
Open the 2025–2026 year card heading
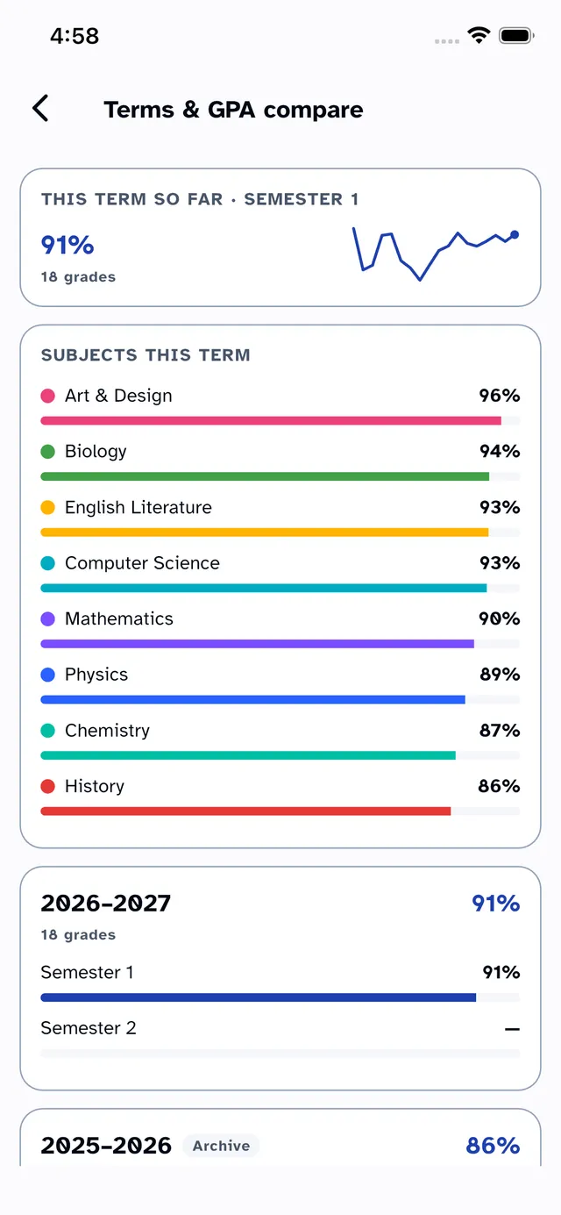pos(106,1146)
